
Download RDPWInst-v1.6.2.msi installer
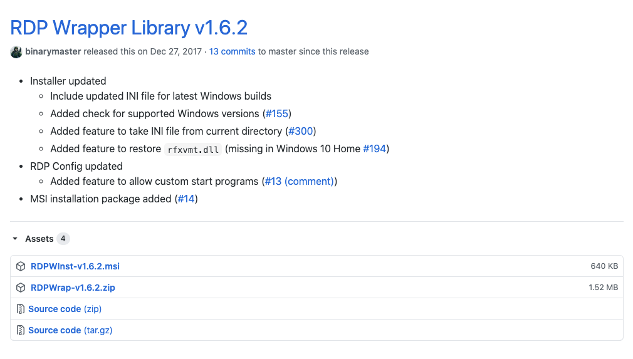tap(75, 266)
